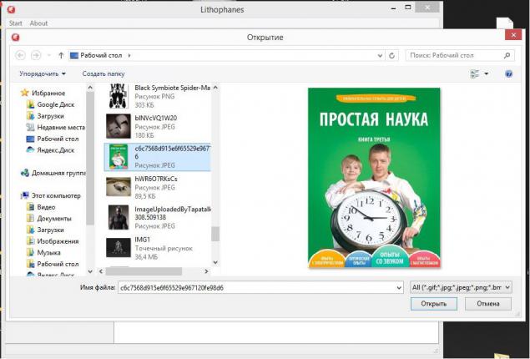Click the Отмена button
The image size is (530, 359).
488,304
